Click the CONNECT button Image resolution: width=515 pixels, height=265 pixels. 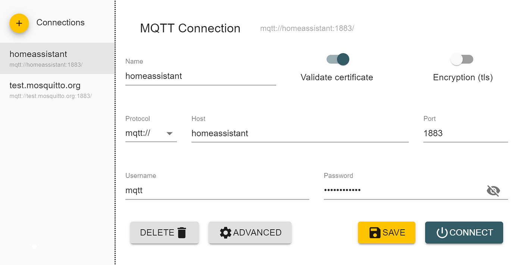464,232
